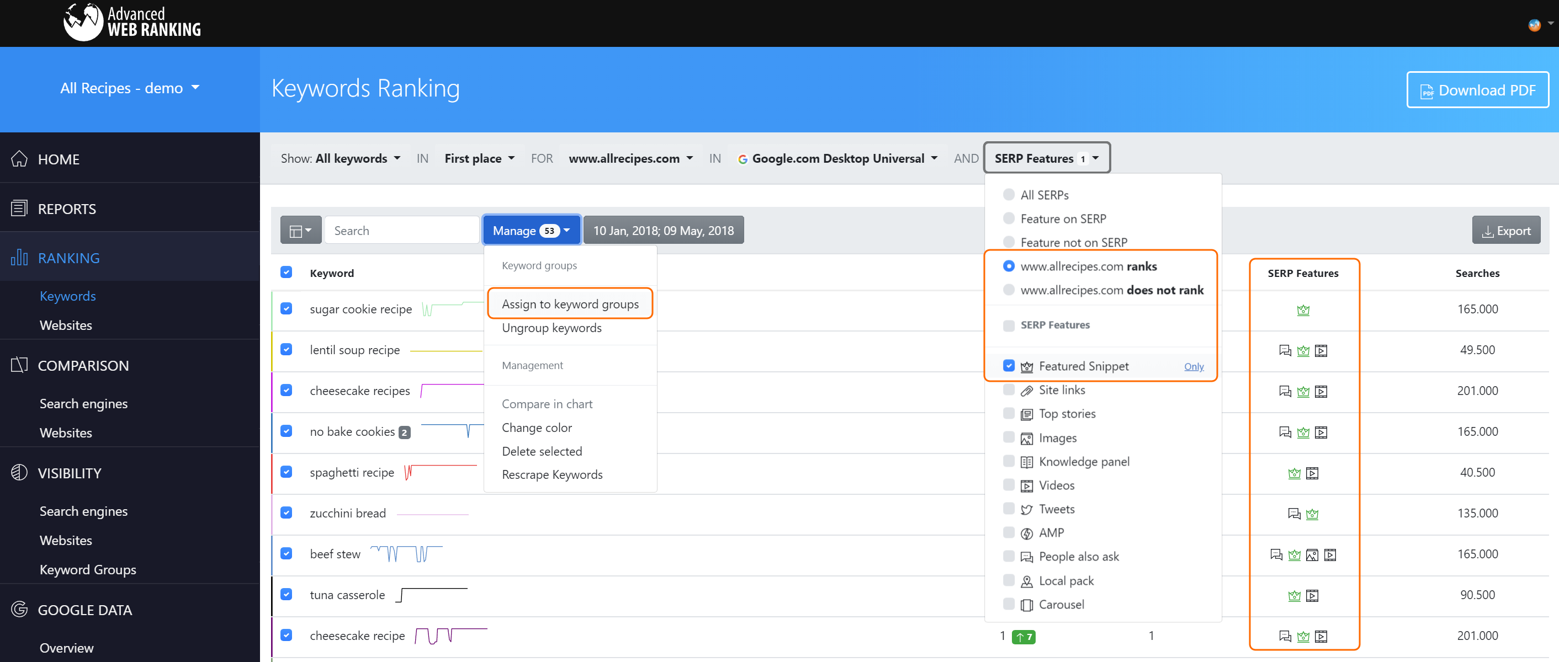Viewport: 1559px width, 662px height.
Task: Open the user avatar menu
Action: pos(1540,25)
